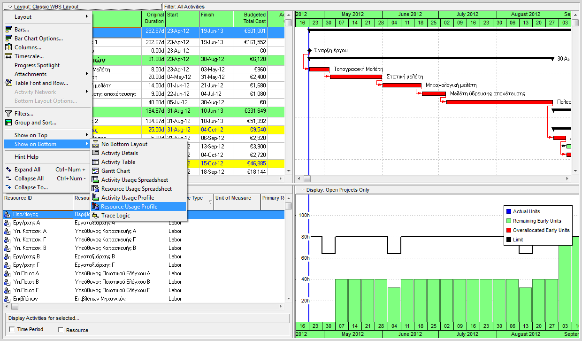This screenshot has height=341, width=582.
Task: Select the Υπεύθυνος Ποιοτικού Ελέγχου Γ resource name
Action: 112,290
